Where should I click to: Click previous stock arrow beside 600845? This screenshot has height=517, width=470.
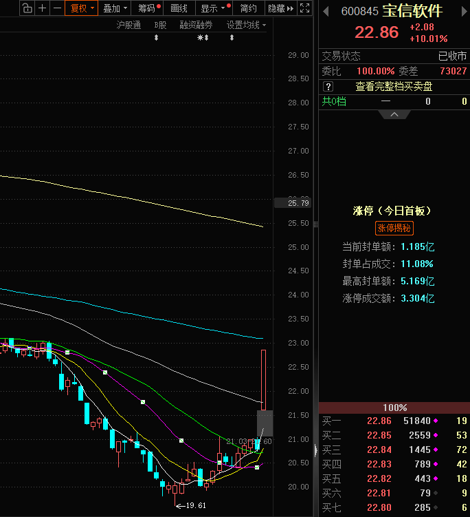click(x=326, y=12)
